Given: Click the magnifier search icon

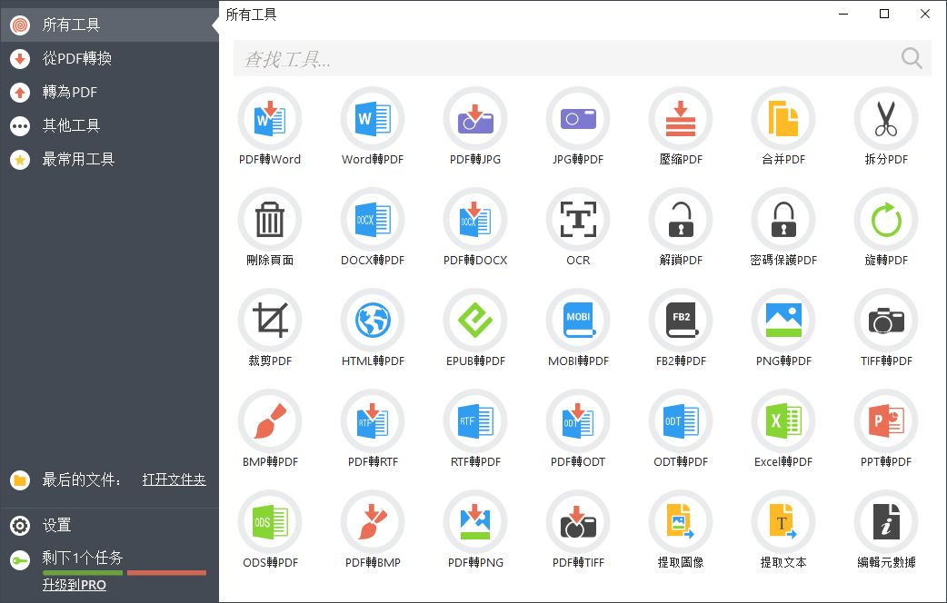Looking at the screenshot, I should click(x=912, y=58).
